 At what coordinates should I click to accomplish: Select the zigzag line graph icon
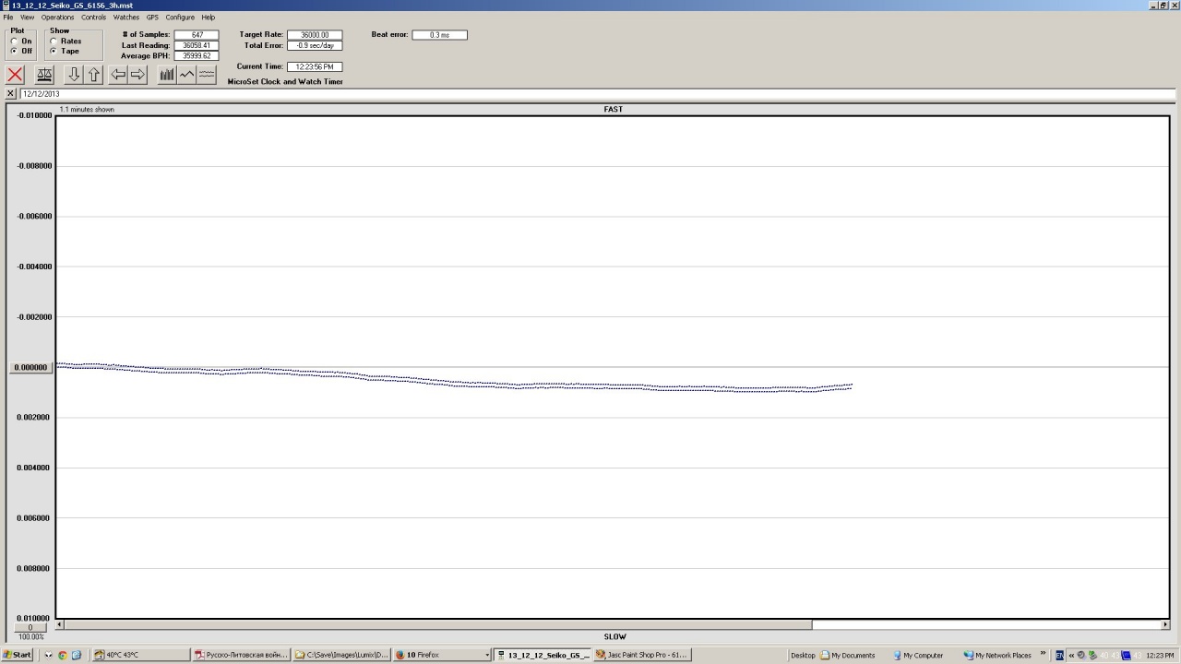(187, 75)
